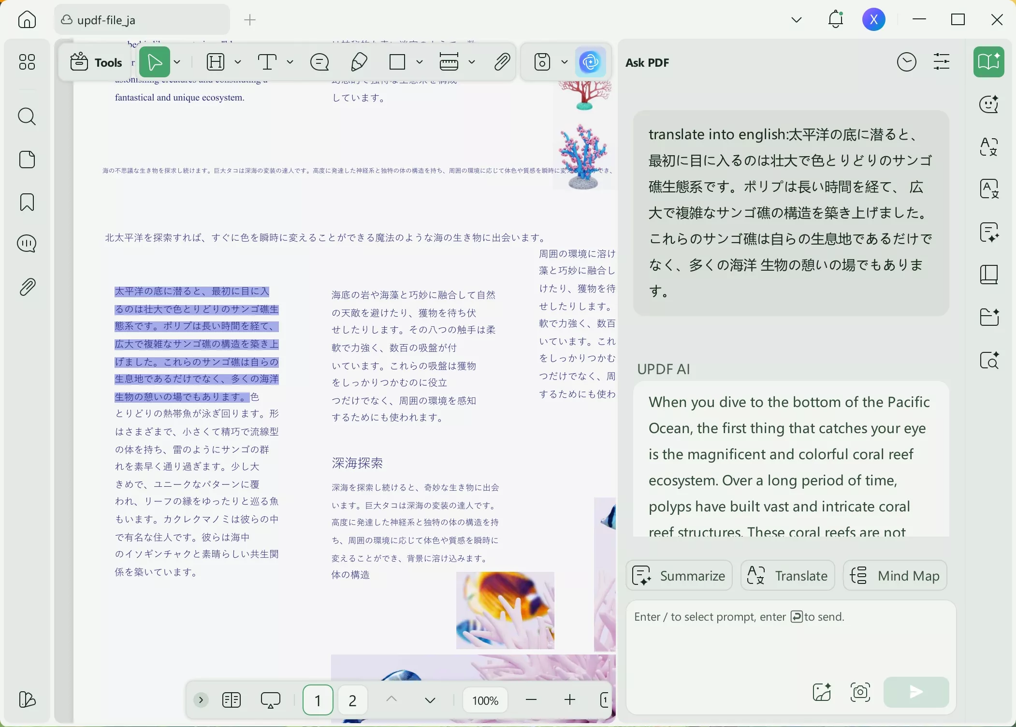Click the Summarize button

point(679,575)
